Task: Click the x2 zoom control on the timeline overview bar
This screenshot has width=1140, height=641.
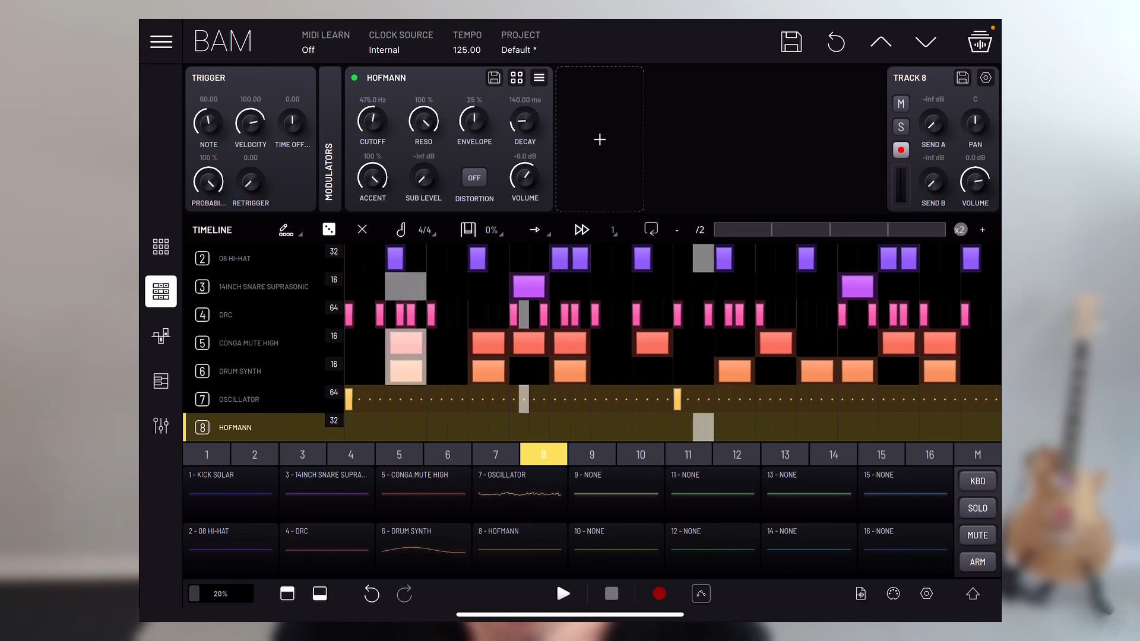Action: pos(960,230)
